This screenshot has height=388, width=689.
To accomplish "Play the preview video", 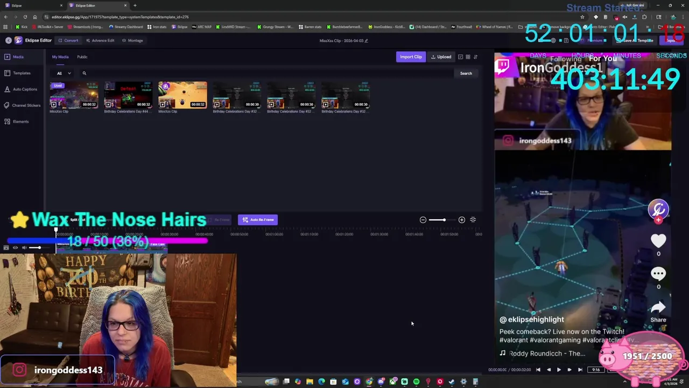I will [x=559, y=370].
